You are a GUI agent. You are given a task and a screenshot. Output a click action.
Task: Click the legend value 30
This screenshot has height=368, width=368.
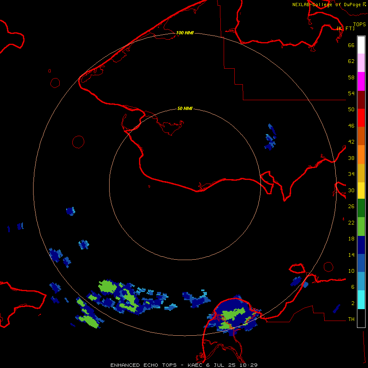(351, 190)
